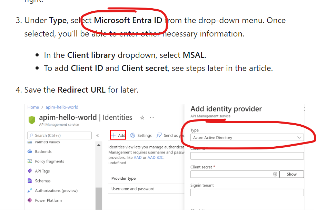Viewport: 317px width, 210px height.
Task: Click the Show button for Client secret
Action: point(291,174)
